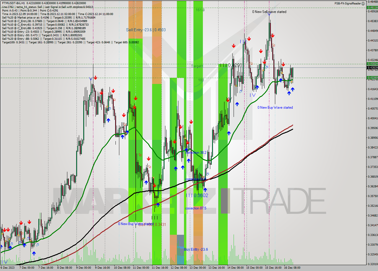Click the '161.8' Fibonacci level label

click(x=200, y=10)
